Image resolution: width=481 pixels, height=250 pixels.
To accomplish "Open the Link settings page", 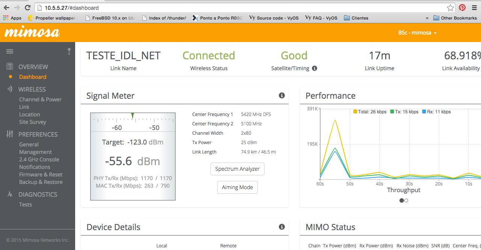I will point(24,107).
